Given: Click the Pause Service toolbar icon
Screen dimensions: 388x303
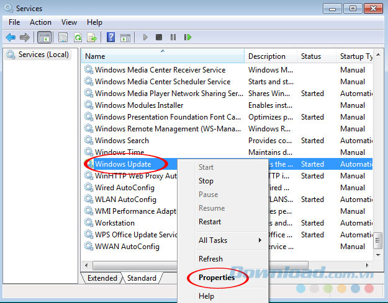Looking at the screenshot, I should coord(173,37).
